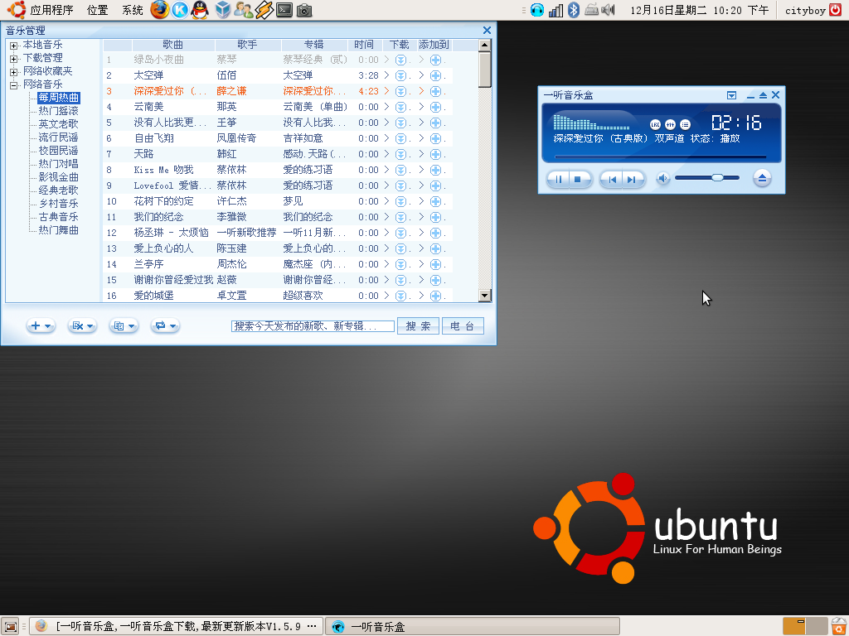Select 经典老歌 category

59,190
